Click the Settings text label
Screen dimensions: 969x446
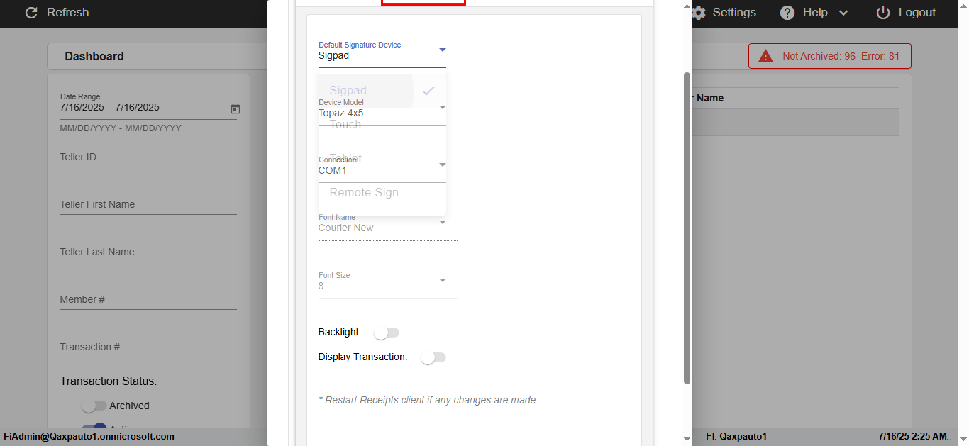point(734,13)
